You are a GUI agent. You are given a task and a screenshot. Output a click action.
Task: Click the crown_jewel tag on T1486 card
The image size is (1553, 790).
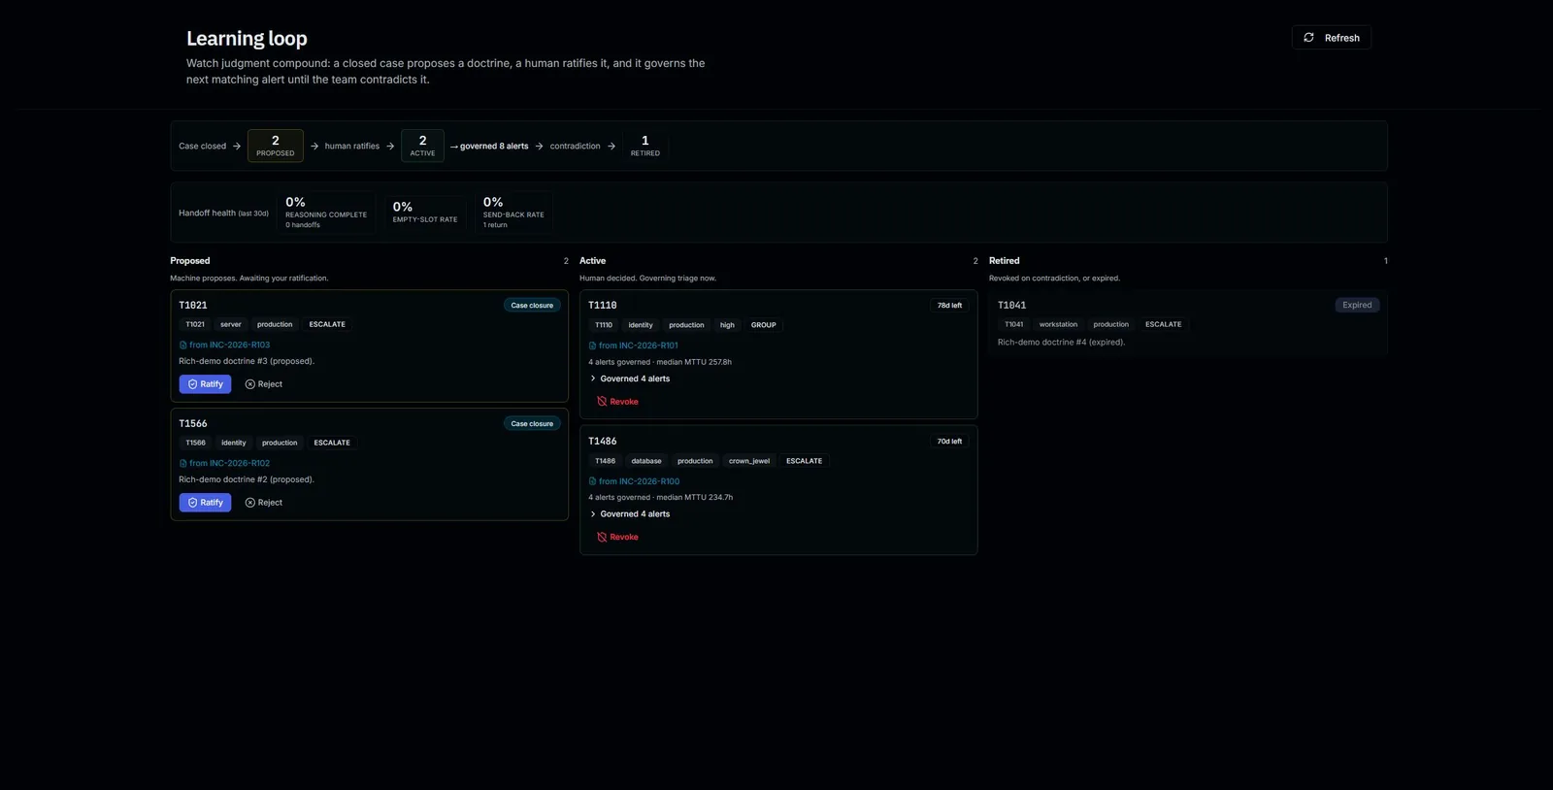pos(749,461)
